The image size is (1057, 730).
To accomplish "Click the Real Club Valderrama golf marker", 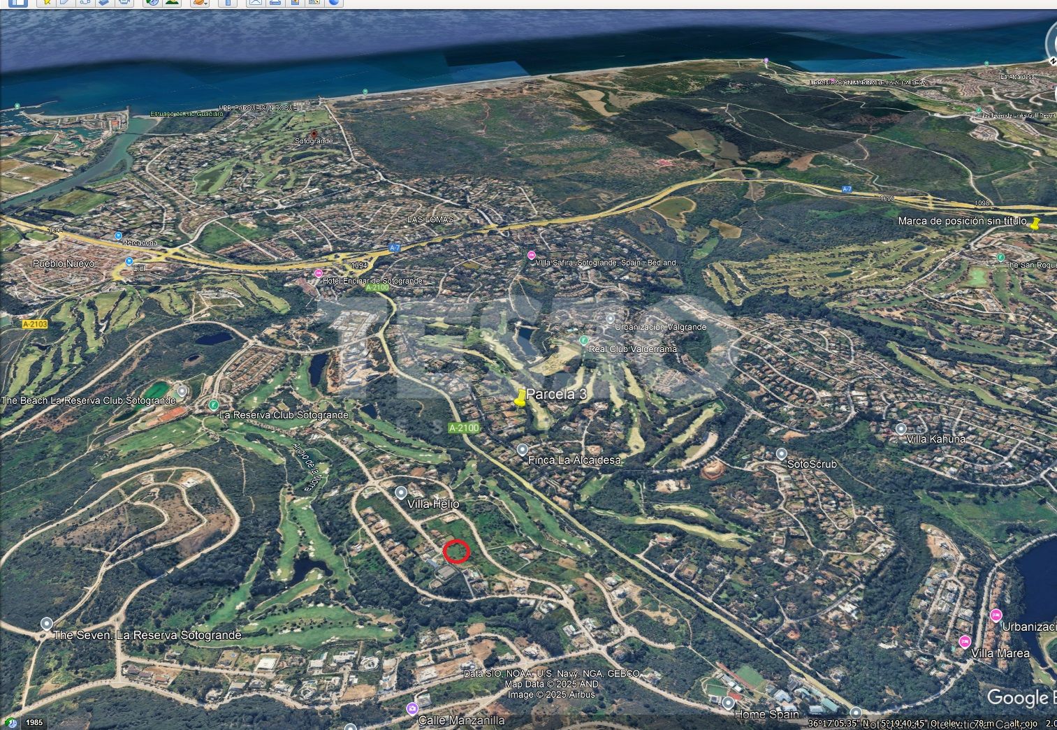I will [x=584, y=341].
